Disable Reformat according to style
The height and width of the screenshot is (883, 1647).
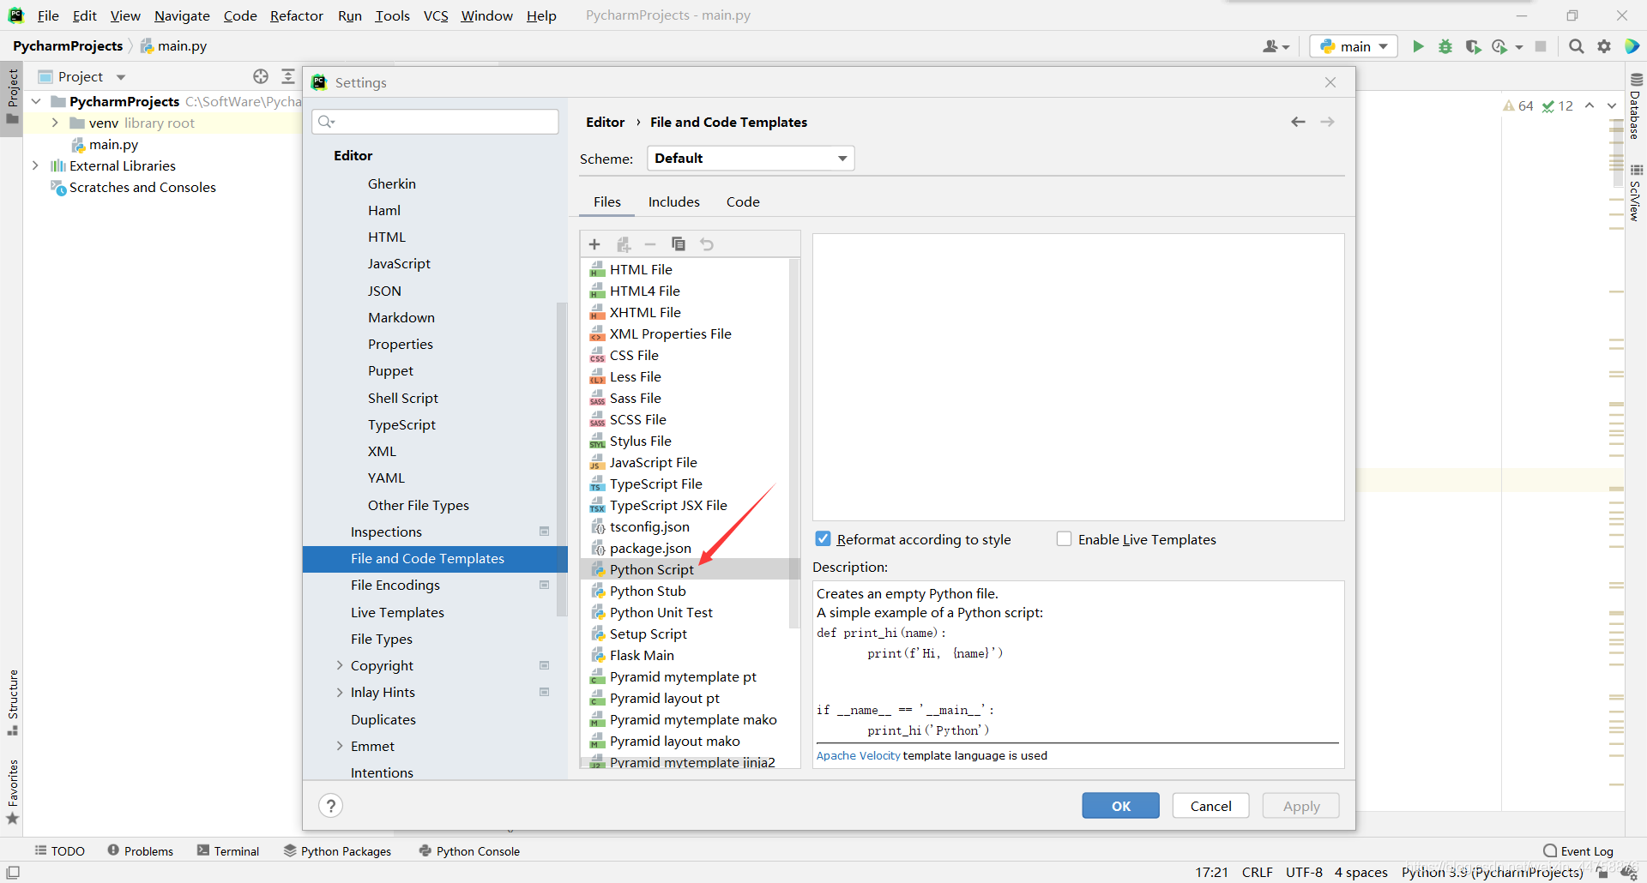point(823,539)
